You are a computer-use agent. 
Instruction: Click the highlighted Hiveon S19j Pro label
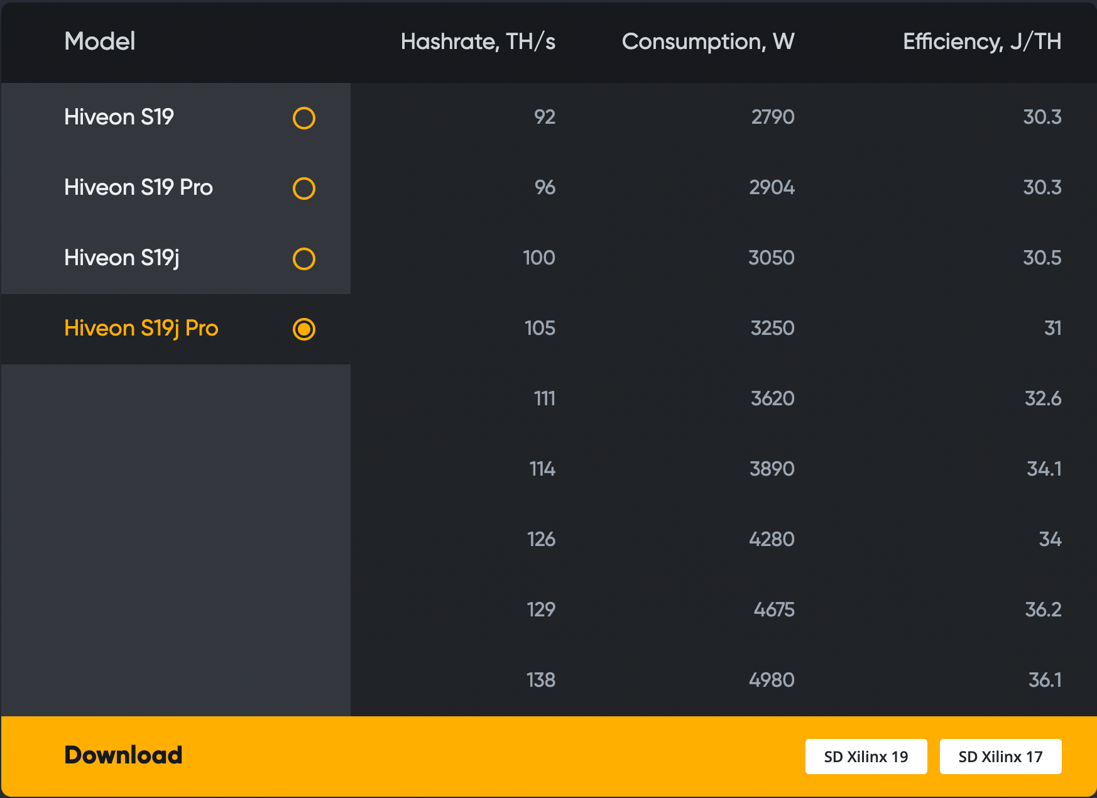[x=141, y=329]
